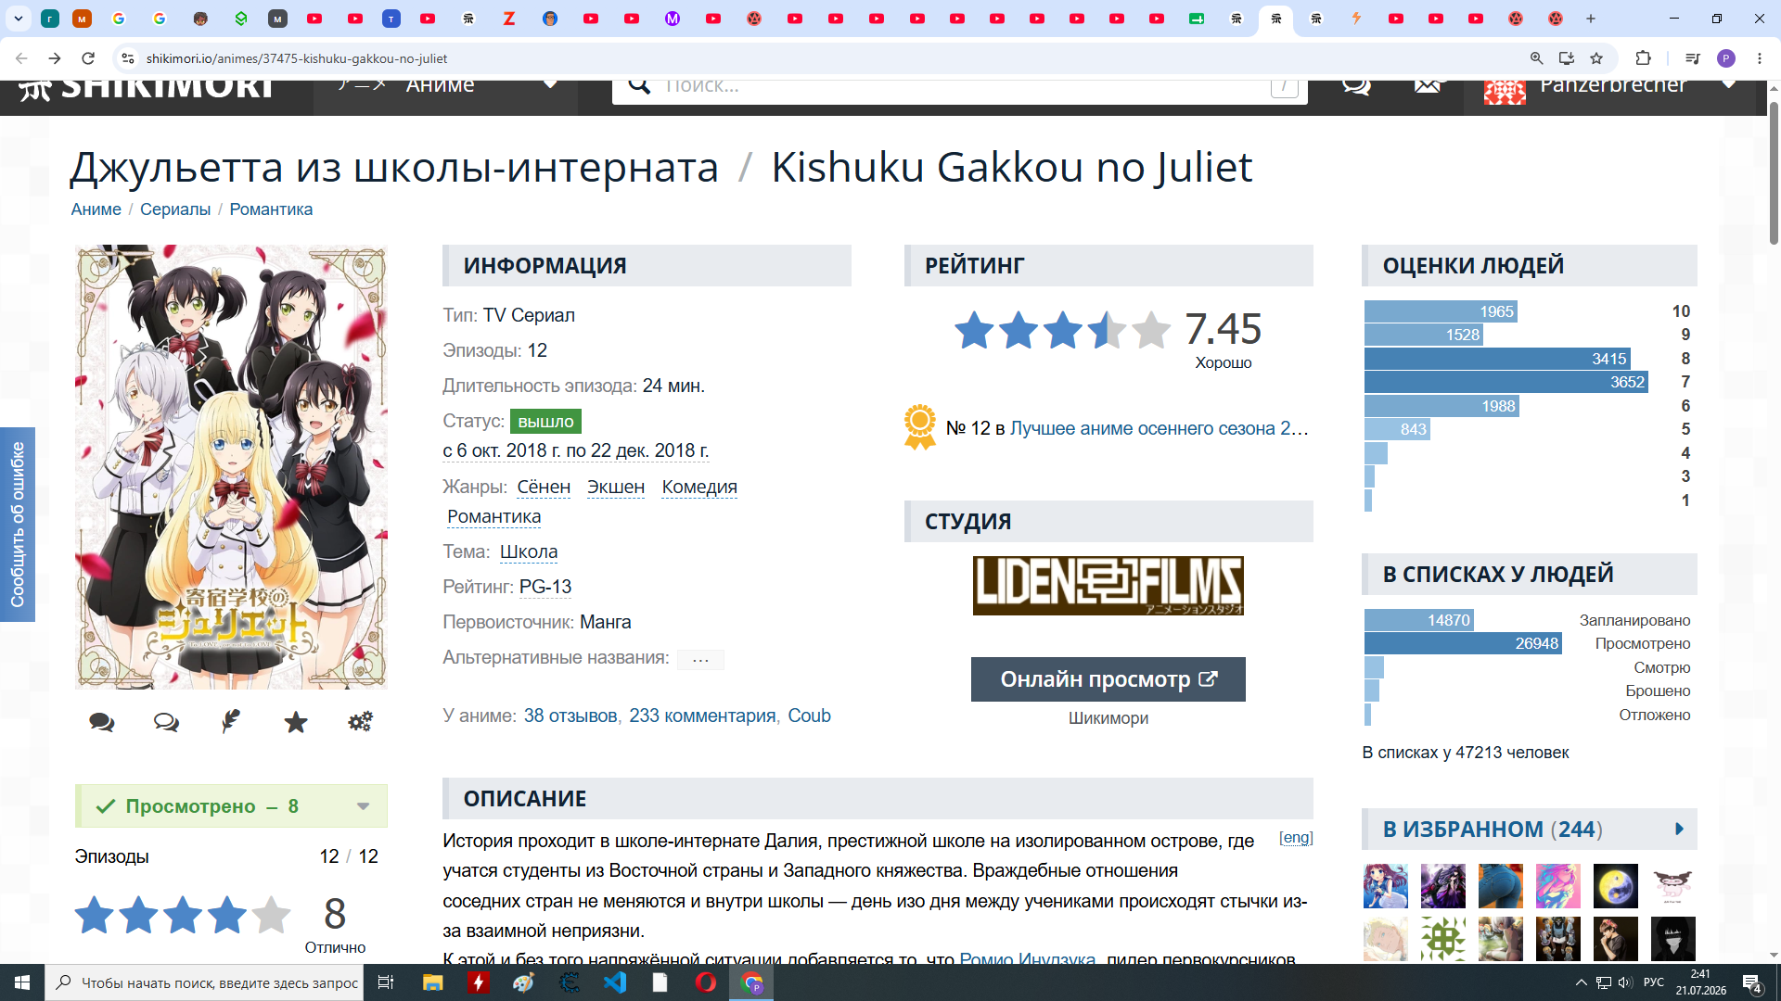Reload the page with browser refresh button
The width and height of the screenshot is (1781, 1001).
point(88,58)
